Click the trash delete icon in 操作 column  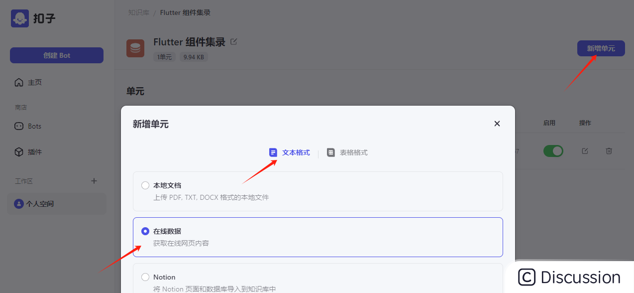click(x=609, y=151)
